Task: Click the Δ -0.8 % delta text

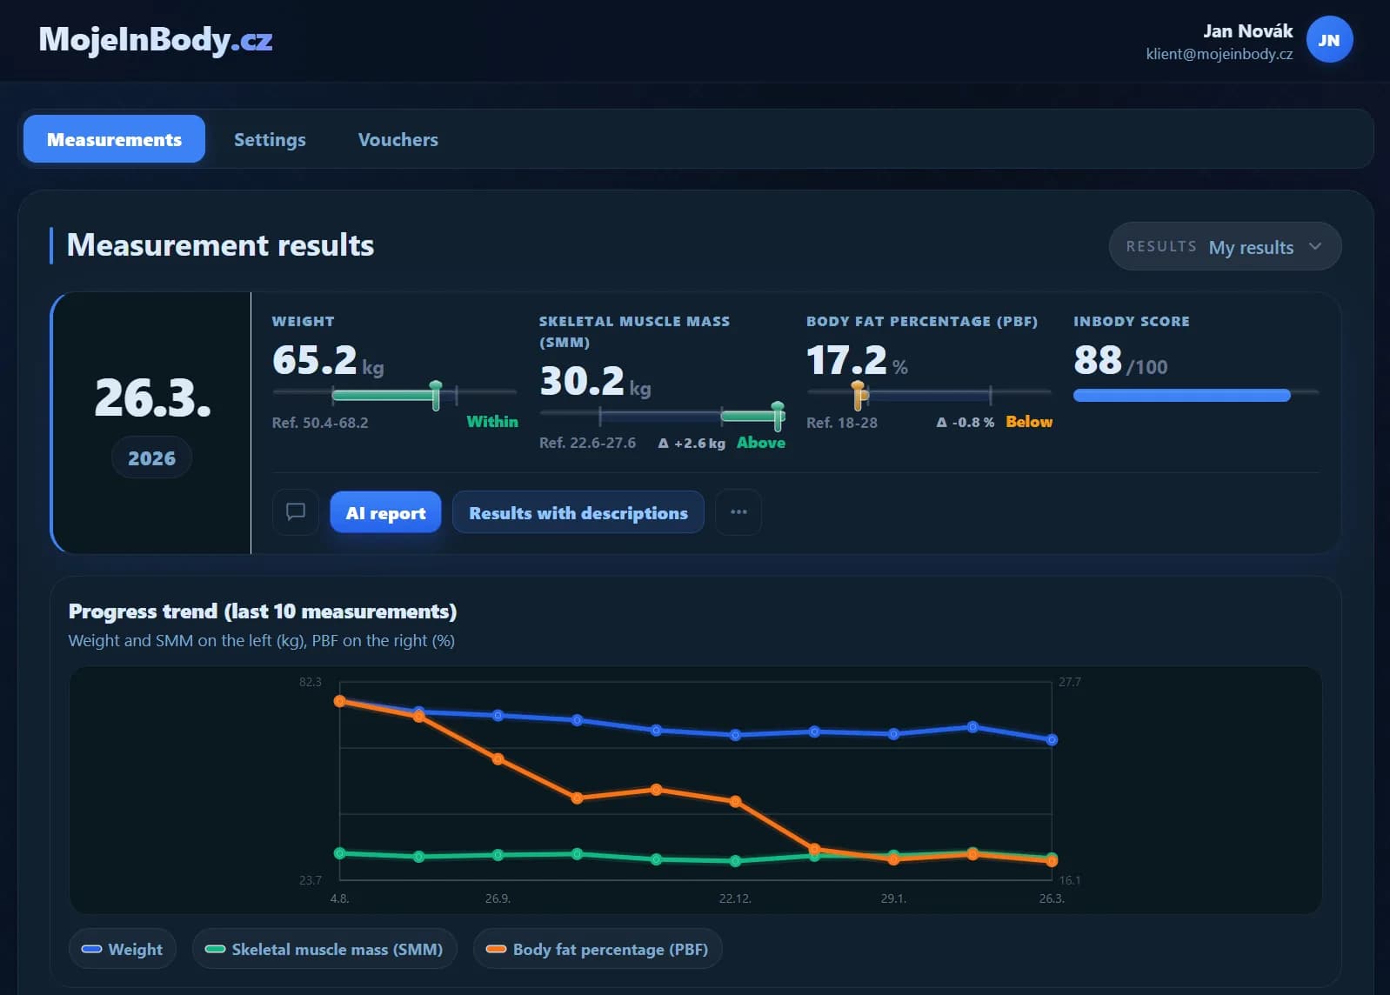Action: tap(965, 422)
